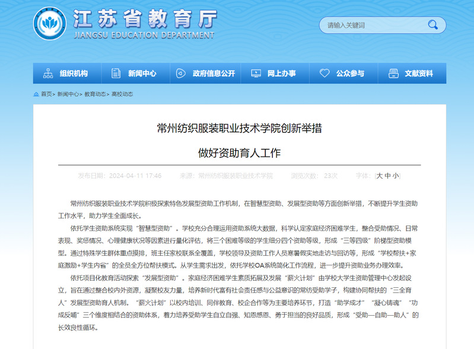Click the magnifier search icon
474x349 pixels.
coord(433,25)
